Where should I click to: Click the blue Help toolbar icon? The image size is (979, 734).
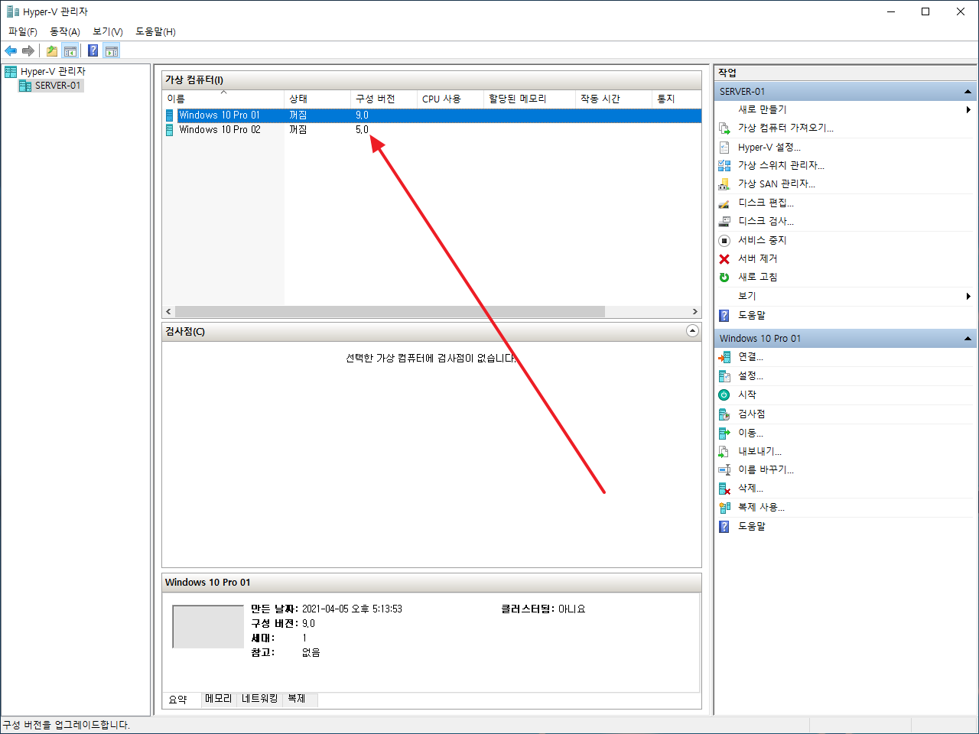click(93, 50)
